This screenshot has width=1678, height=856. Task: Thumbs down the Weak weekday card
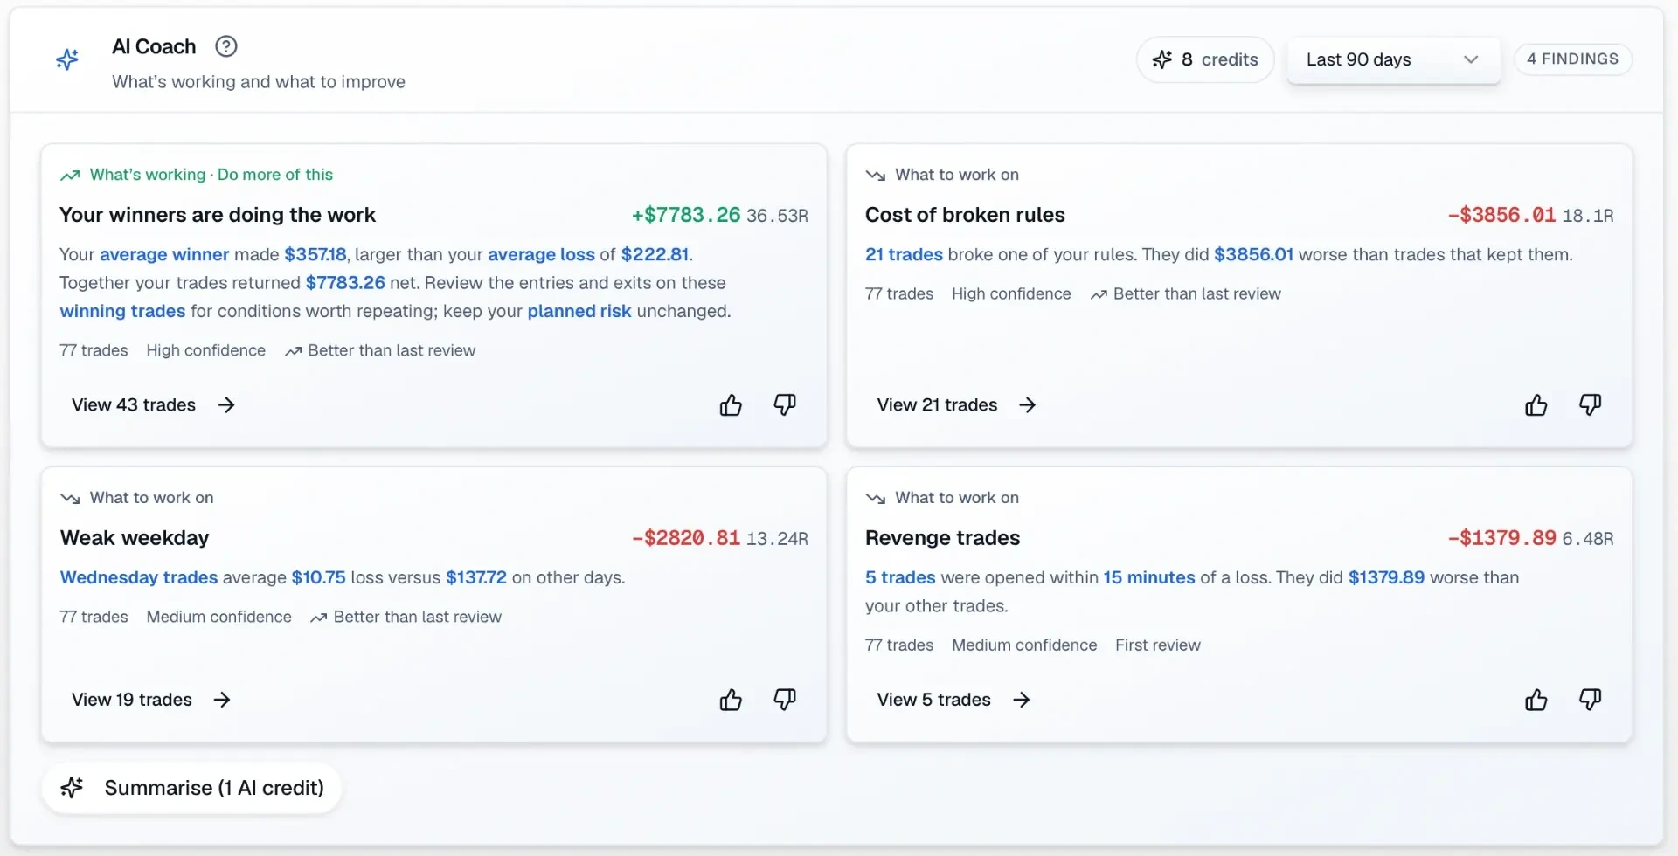point(785,700)
